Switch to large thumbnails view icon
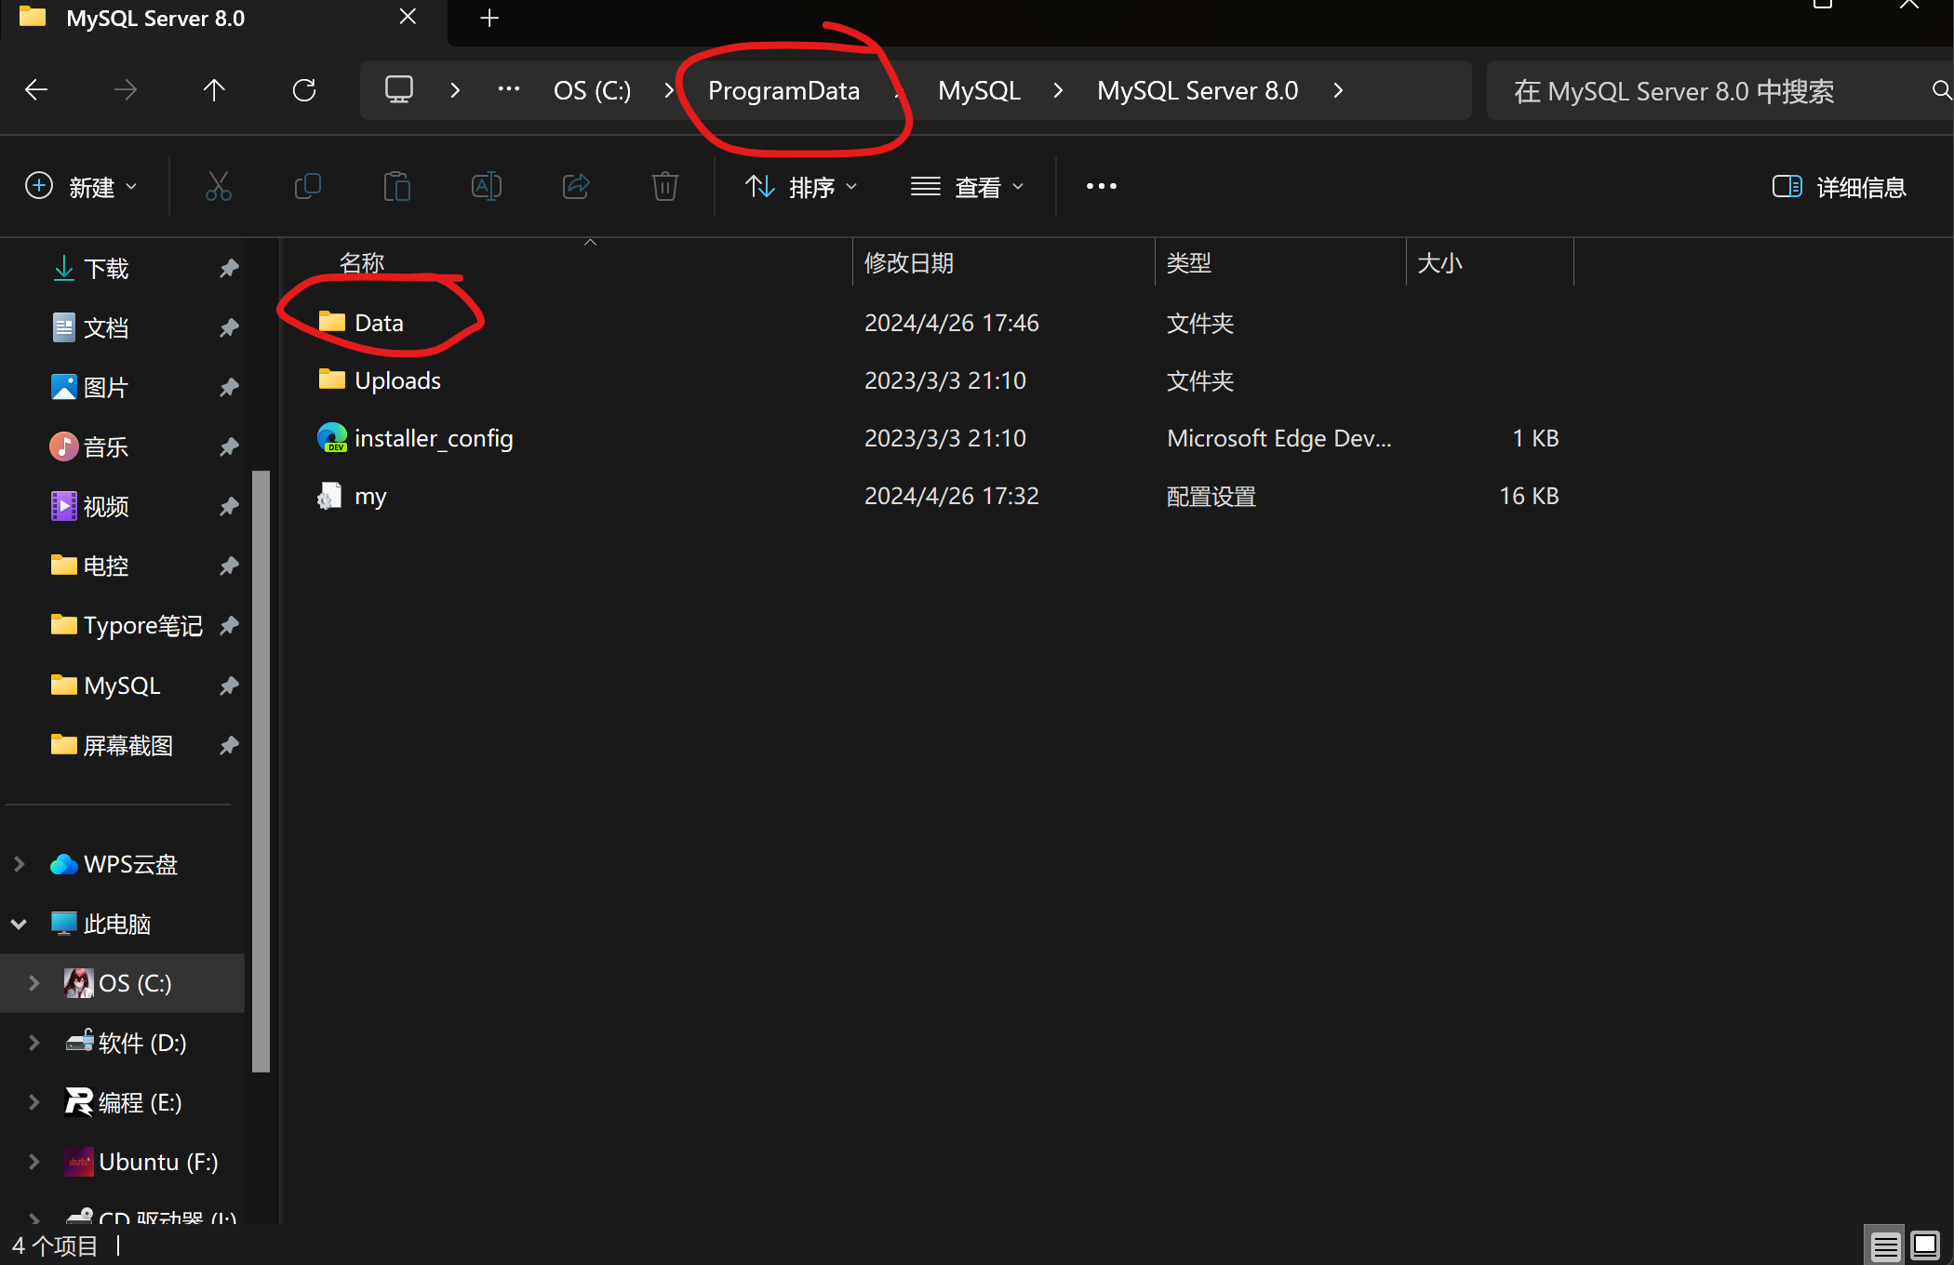1954x1265 pixels. (1925, 1245)
